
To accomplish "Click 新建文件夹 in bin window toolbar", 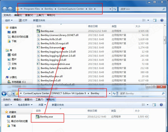I will pos(39,20).
